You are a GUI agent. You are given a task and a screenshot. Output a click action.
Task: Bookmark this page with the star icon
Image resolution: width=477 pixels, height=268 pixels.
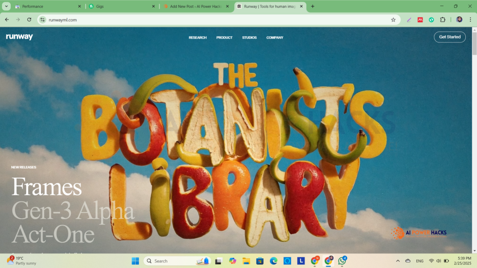click(x=393, y=20)
